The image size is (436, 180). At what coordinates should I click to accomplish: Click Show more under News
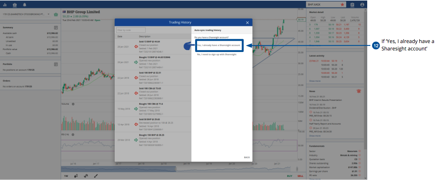pos(315,136)
